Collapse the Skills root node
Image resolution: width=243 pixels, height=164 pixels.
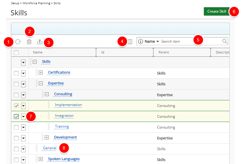click(x=35, y=62)
